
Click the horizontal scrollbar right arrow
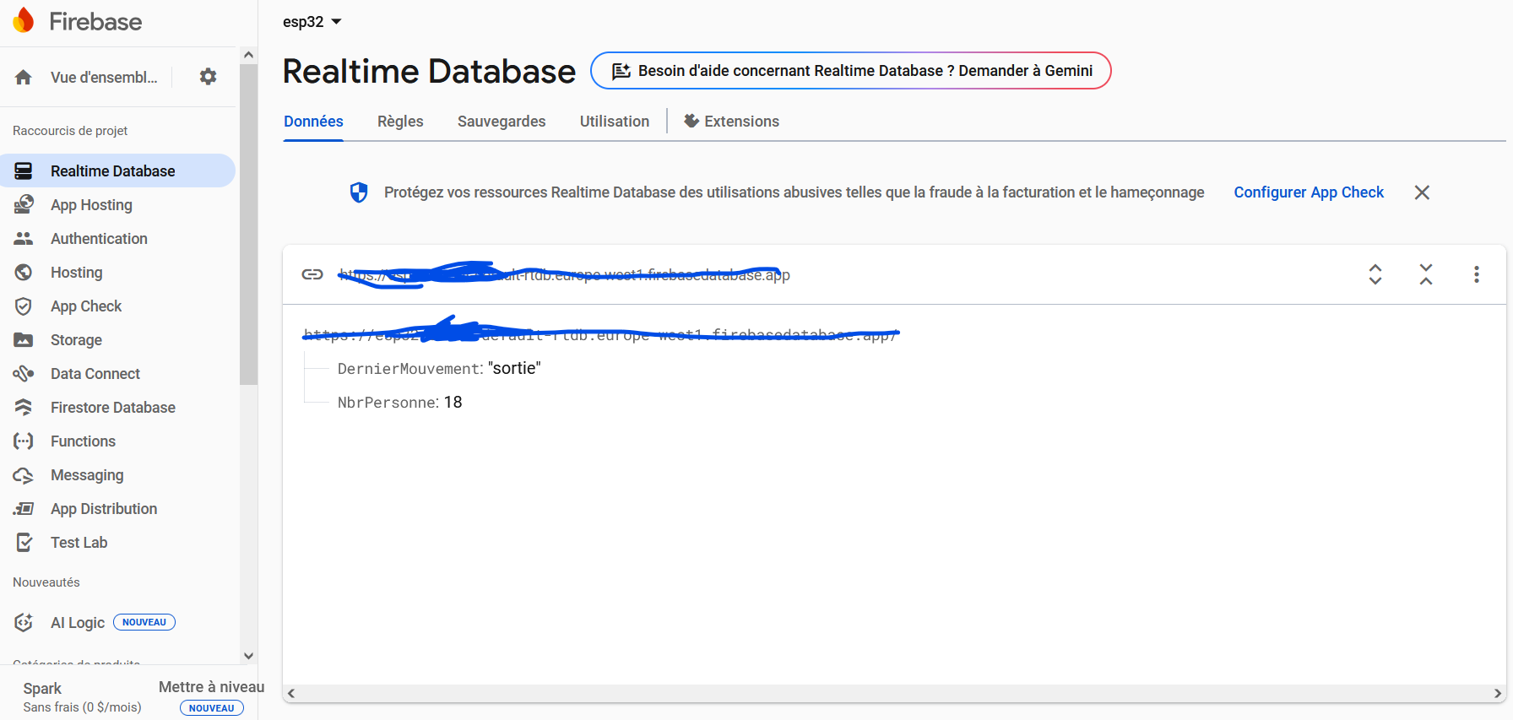click(1498, 694)
